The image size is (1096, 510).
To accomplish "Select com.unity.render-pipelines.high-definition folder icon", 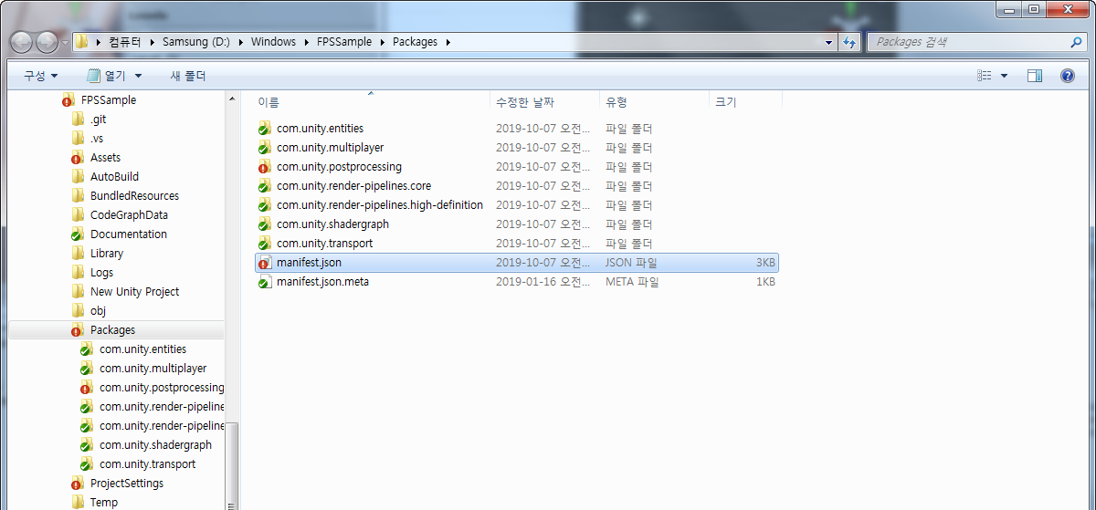I will (x=264, y=205).
